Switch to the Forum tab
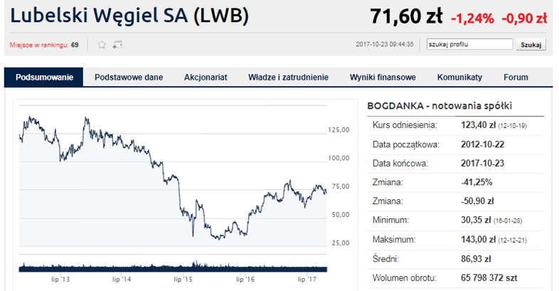This screenshot has height=291, width=559. pos(516,77)
